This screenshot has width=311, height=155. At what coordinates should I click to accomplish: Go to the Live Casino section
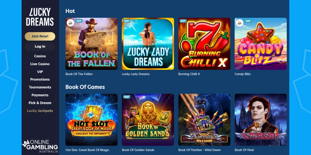click(x=40, y=64)
